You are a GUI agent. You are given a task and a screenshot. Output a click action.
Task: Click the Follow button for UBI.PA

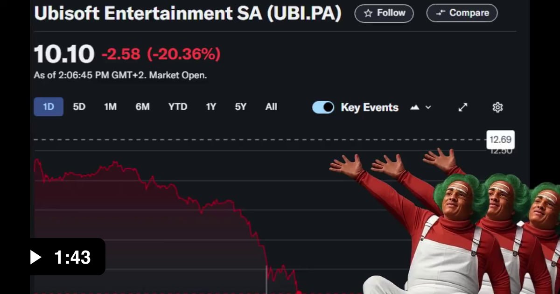384,13
